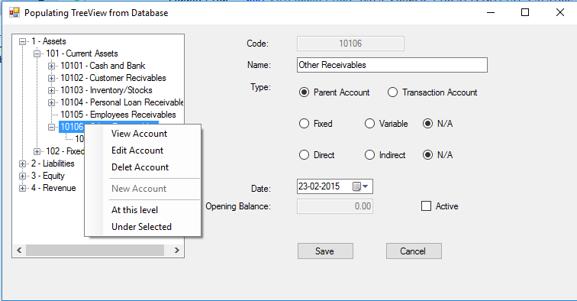Click the Code field showing 10106
The width and height of the screenshot is (577, 301).
pos(350,44)
